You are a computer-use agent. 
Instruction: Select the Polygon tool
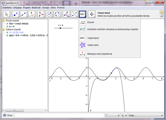click(41, 14)
